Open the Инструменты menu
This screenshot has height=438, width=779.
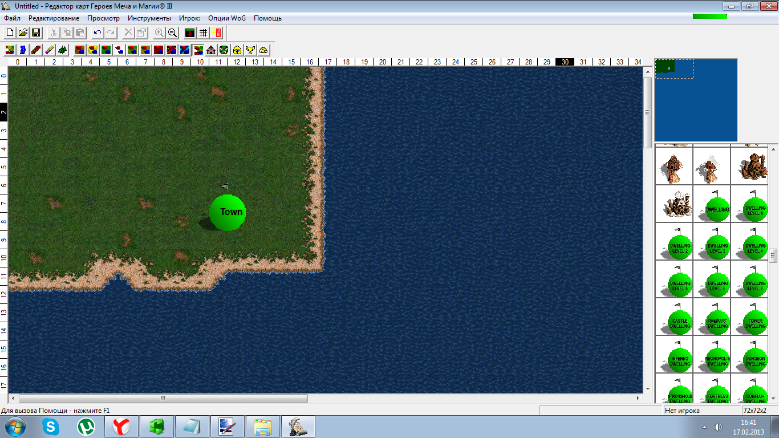point(149,18)
